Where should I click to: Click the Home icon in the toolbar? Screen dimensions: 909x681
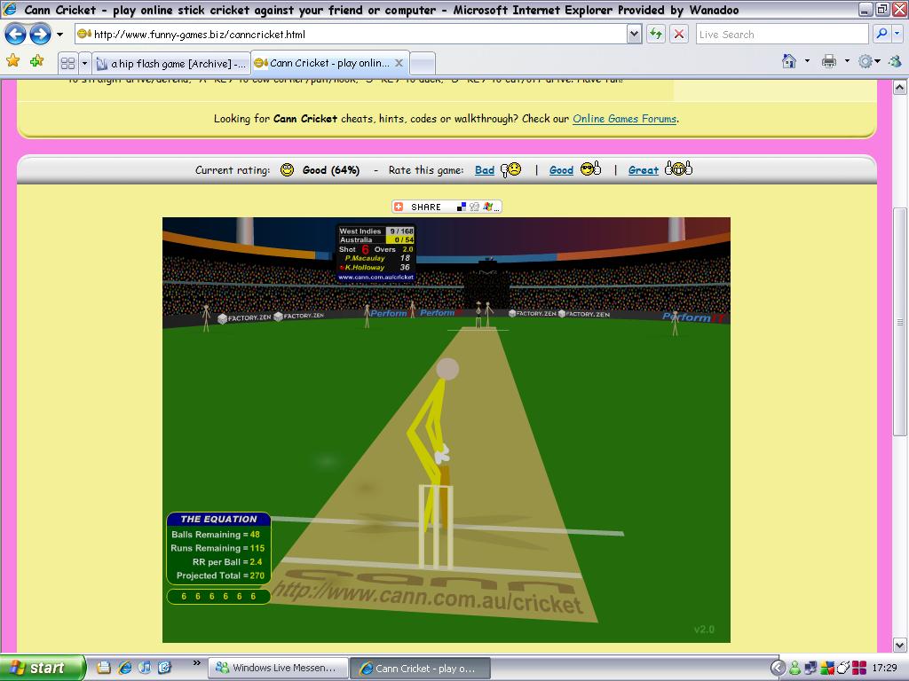tap(788, 63)
